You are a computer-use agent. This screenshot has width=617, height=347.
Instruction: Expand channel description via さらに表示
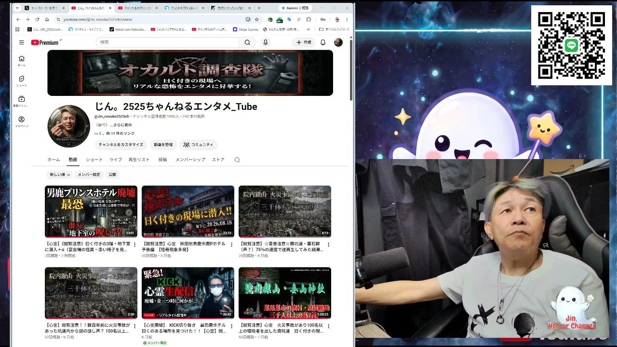[x=121, y=125]
